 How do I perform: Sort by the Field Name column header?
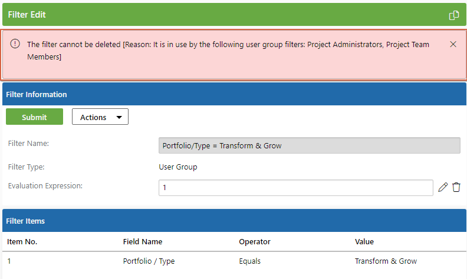143,241
